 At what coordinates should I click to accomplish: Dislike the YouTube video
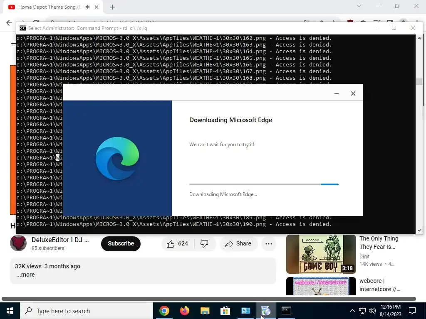pos(205,243)
